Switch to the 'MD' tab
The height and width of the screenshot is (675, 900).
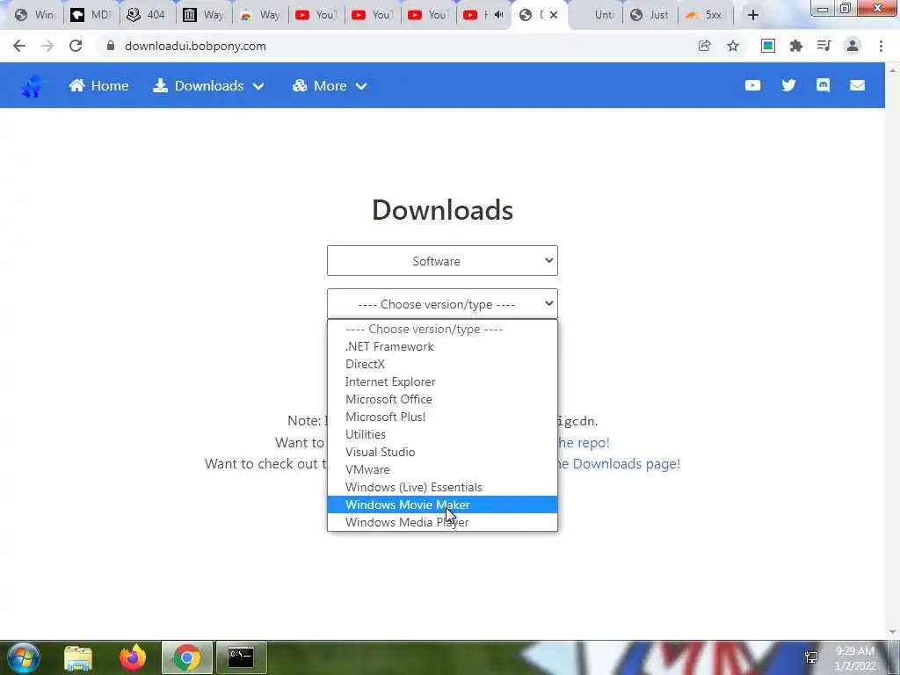[91, 15]
